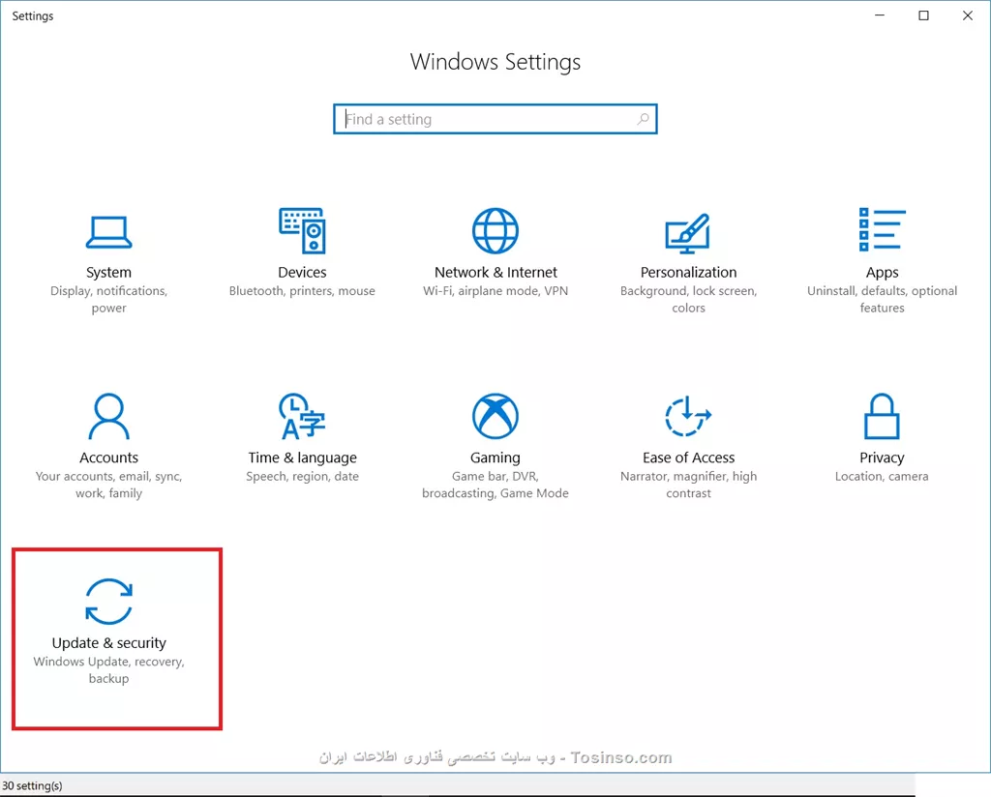Close the Settings window
The image size is (991, 797).
point(968,15)
